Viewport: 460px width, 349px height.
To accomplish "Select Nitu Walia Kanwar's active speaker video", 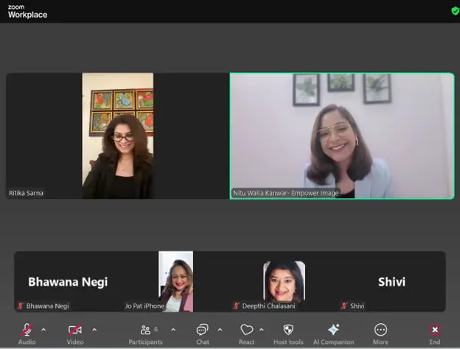I will point(342,135).
